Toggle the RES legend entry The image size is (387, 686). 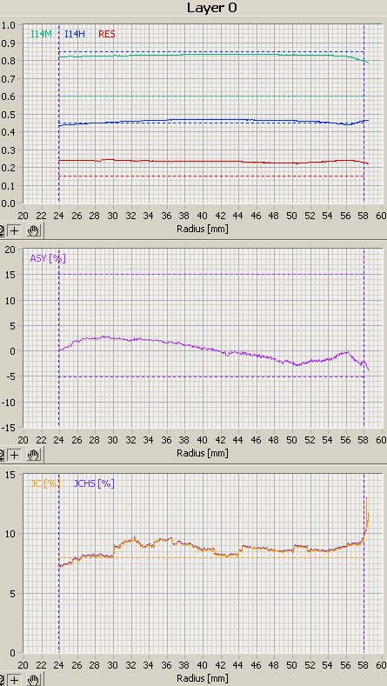pyautogui.click(x=107, y=34)
